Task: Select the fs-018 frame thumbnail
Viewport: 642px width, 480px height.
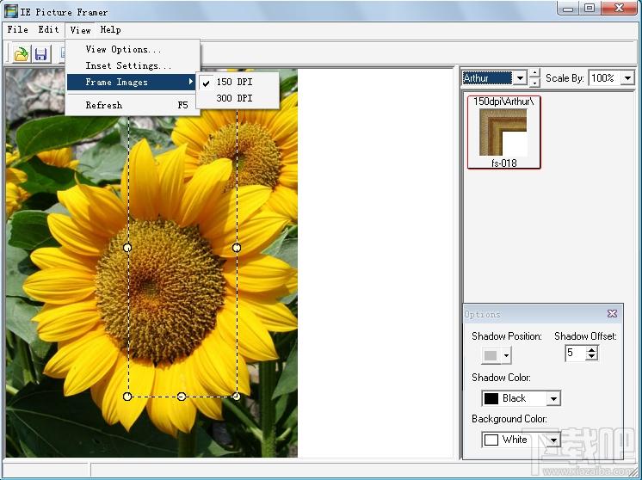Action: click(503, 132)
